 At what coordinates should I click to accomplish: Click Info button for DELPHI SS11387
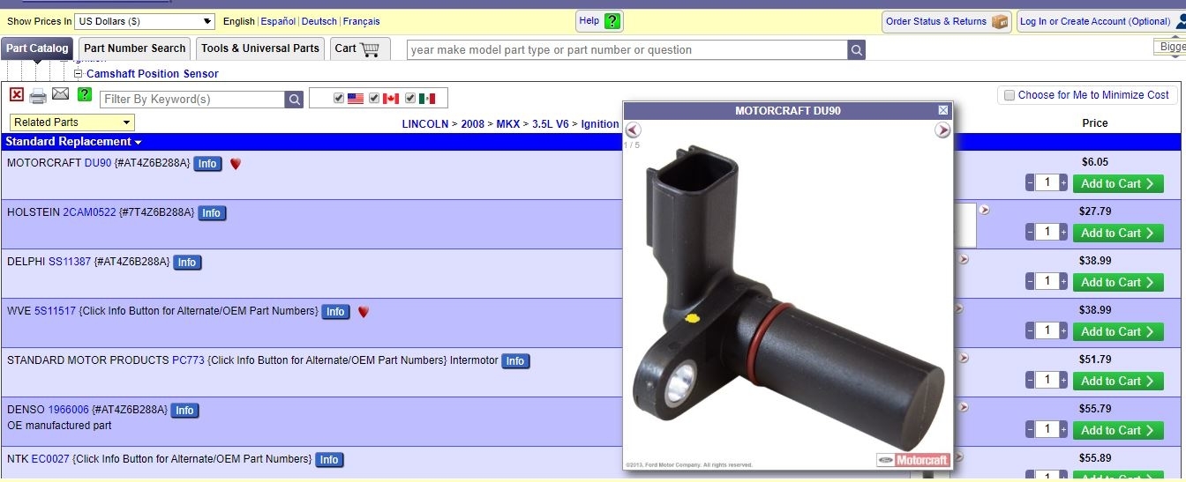click(187, 263)
